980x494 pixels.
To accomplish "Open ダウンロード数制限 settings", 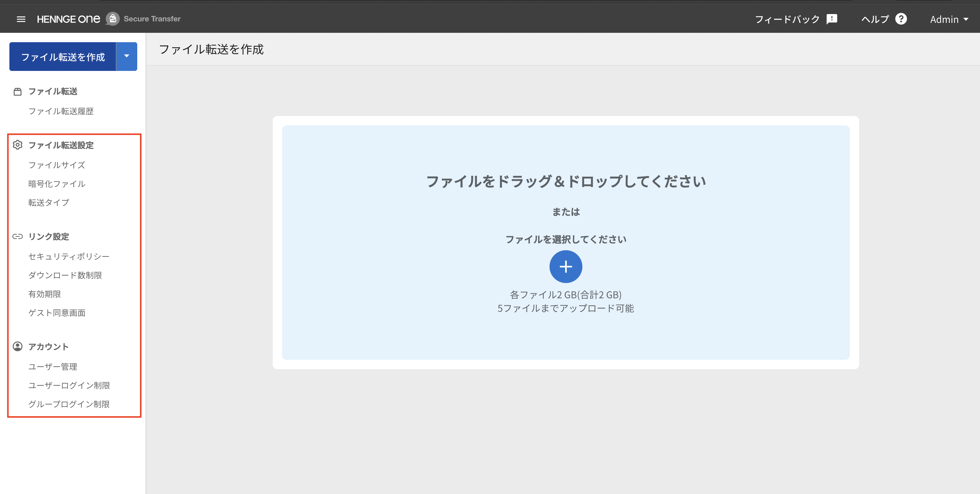I will (x=65, y=275).
